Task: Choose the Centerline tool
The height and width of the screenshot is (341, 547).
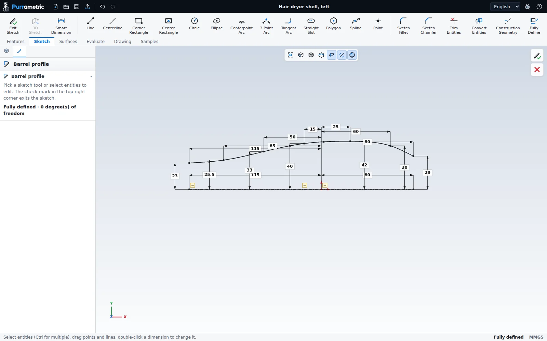Action: (113, 24)
